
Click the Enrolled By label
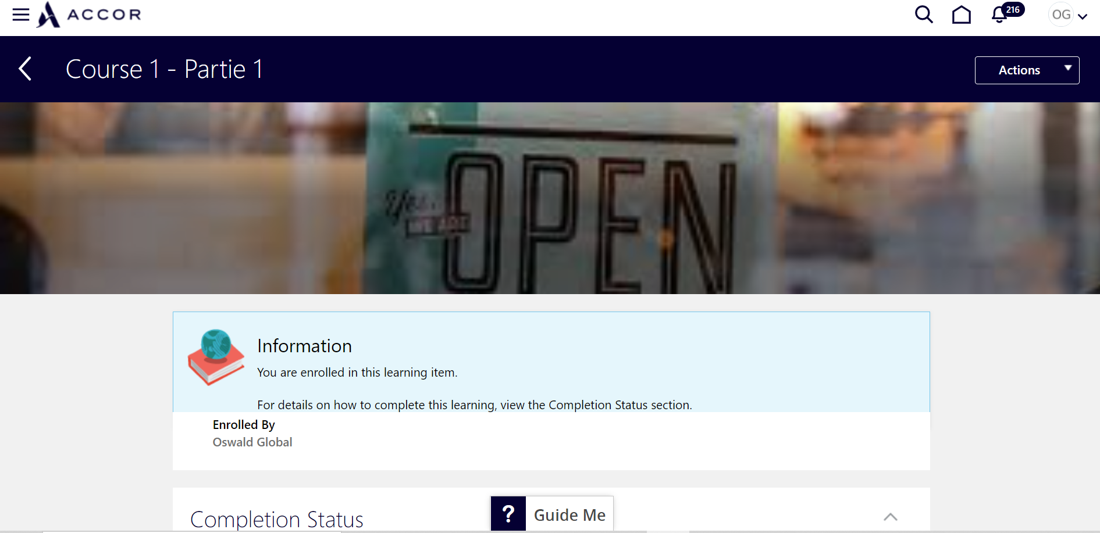point(244,425)
